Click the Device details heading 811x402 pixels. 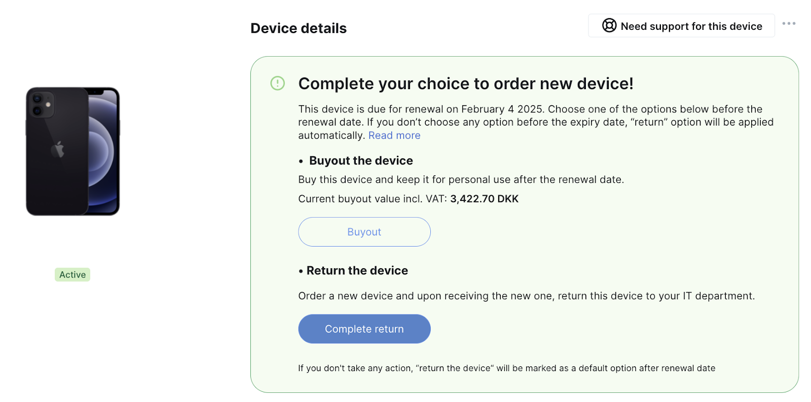coord(299,28)
